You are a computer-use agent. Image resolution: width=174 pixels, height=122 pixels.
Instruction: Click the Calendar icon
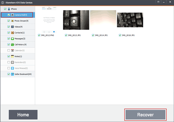[x=12, y=51]
